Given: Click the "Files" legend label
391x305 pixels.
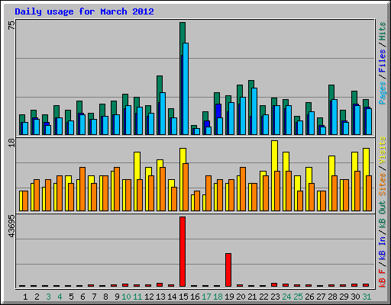Looking at the screenshot, I should pos(382,60).
